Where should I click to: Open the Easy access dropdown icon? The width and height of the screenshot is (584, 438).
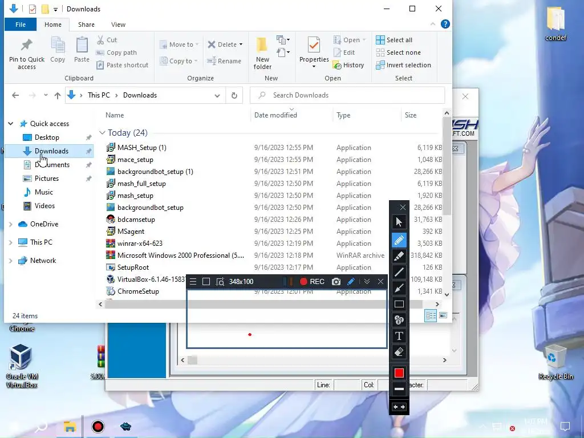click(x=283, y=52)
